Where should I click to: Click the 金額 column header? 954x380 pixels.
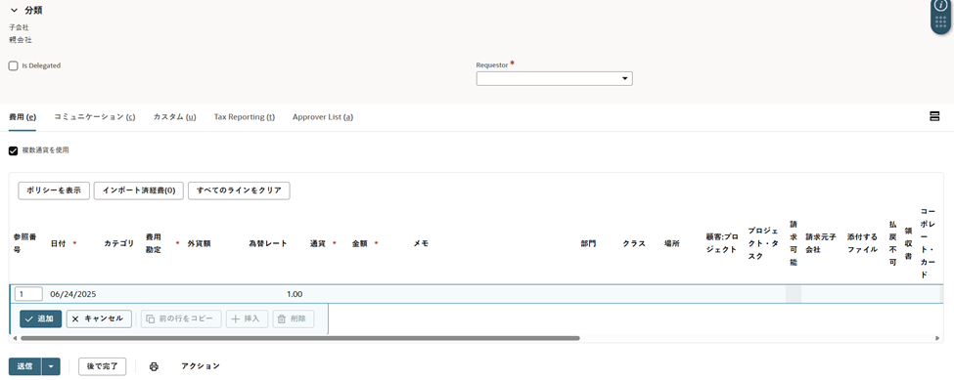(x=359, y=243)
